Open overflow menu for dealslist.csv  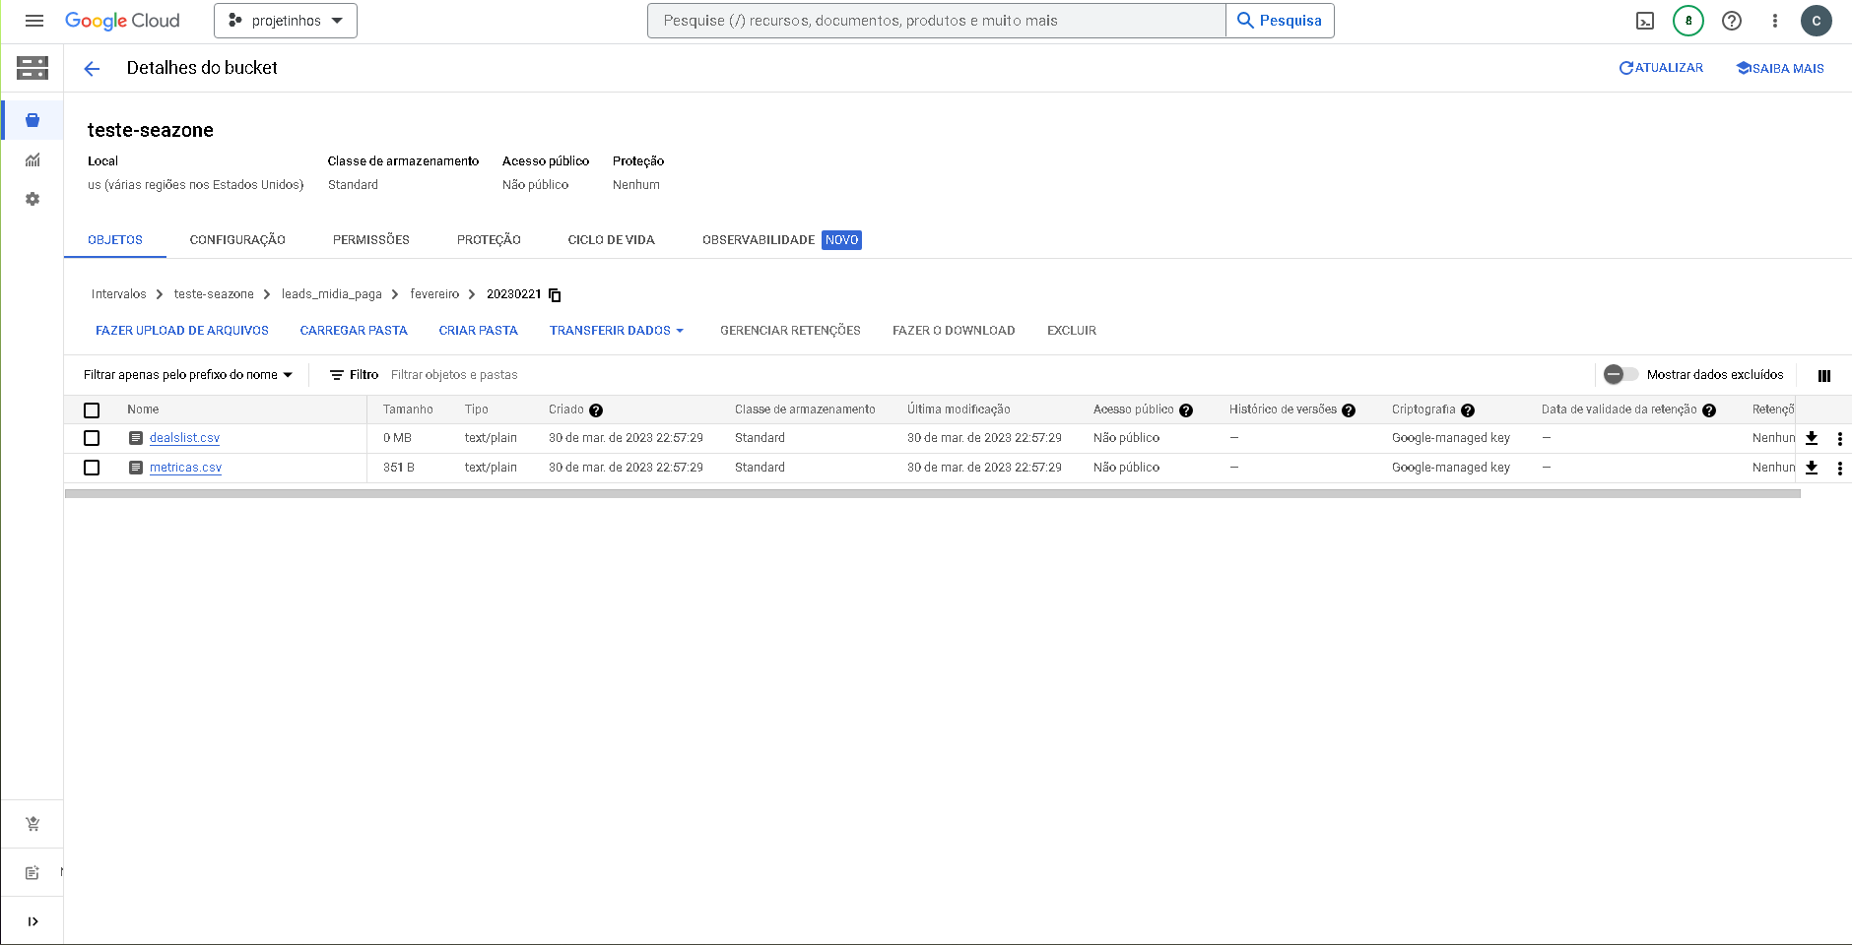pos(1840,438)
